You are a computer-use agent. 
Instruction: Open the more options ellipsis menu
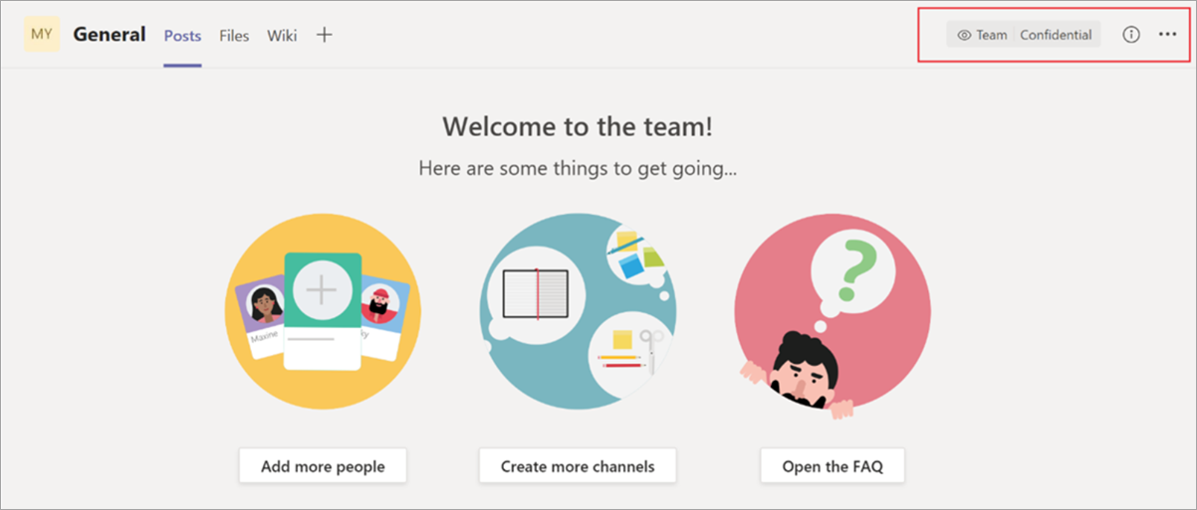(x=1168, y=35)
